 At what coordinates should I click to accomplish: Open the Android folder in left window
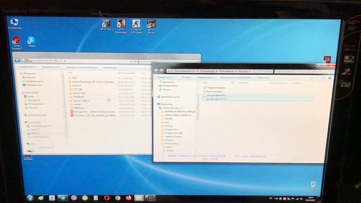75,85
